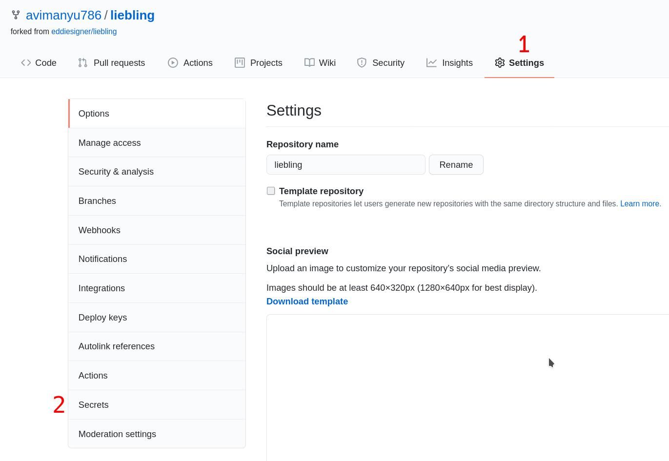View the Insights tab
Image resolution: width=669 pixels, height=461 pixels.
pyautogui.click(x=449, y=63)
